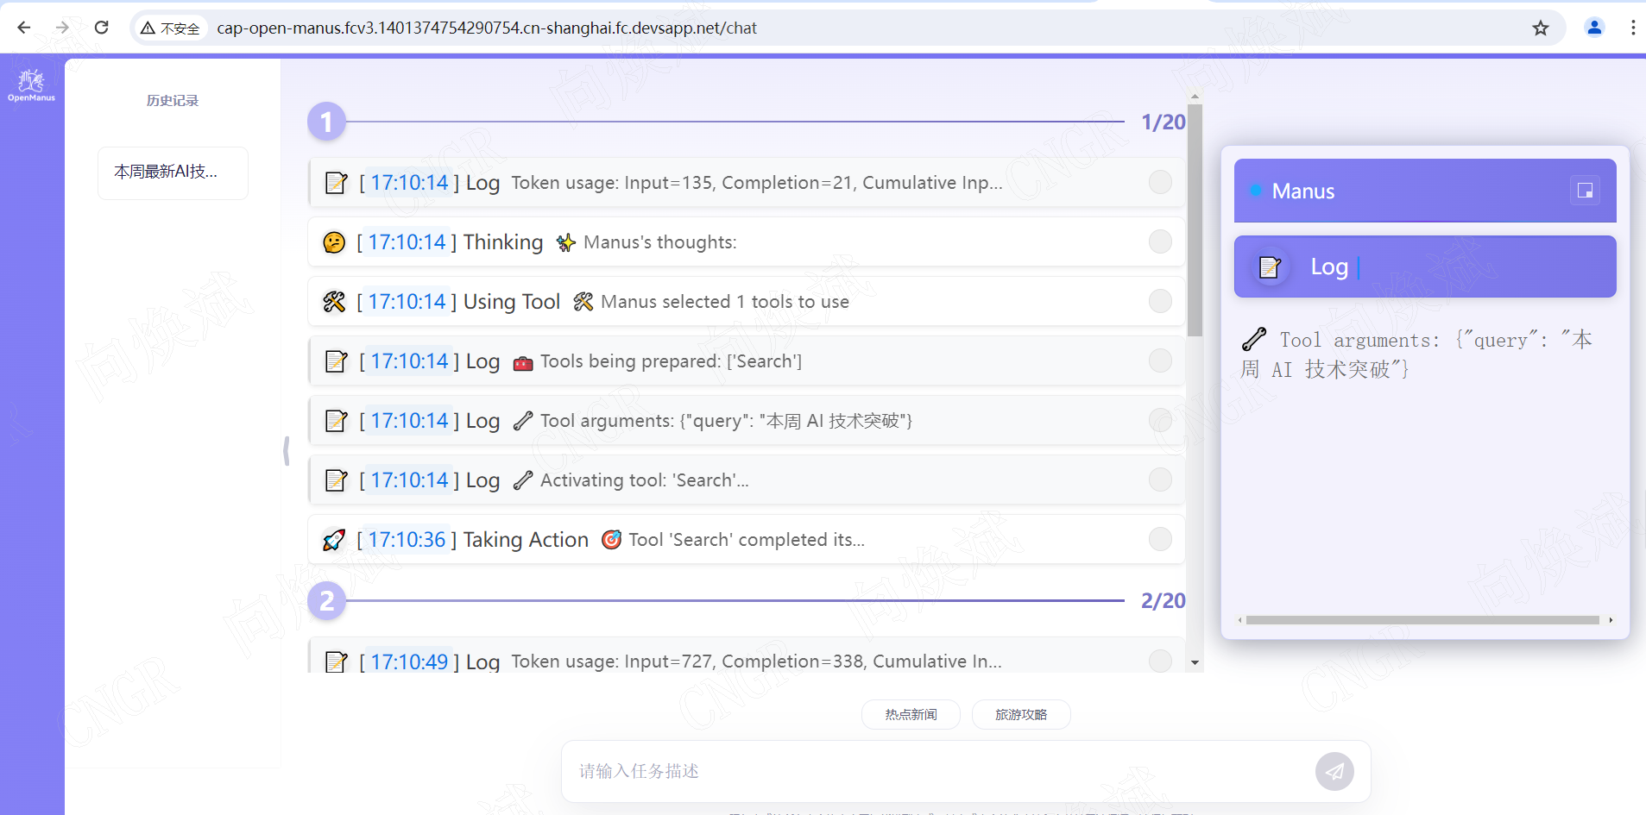
Task: Toggle circle on Tool arguments row
Action: tap(1160, 420)
